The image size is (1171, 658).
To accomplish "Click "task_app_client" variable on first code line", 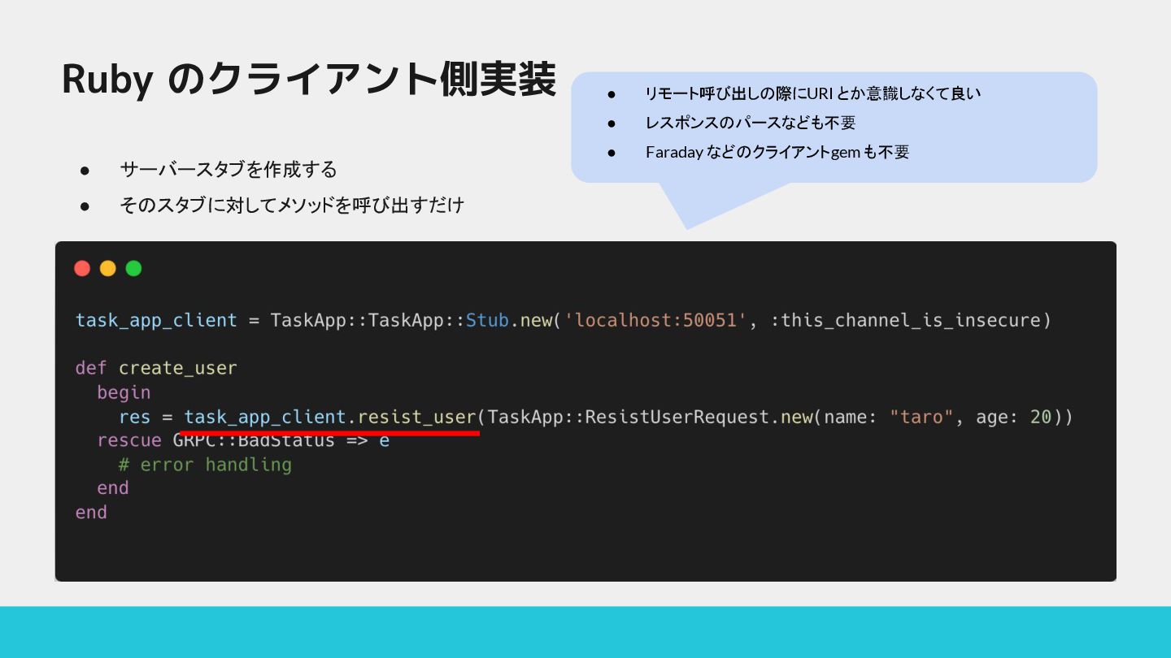I will 156,320.
